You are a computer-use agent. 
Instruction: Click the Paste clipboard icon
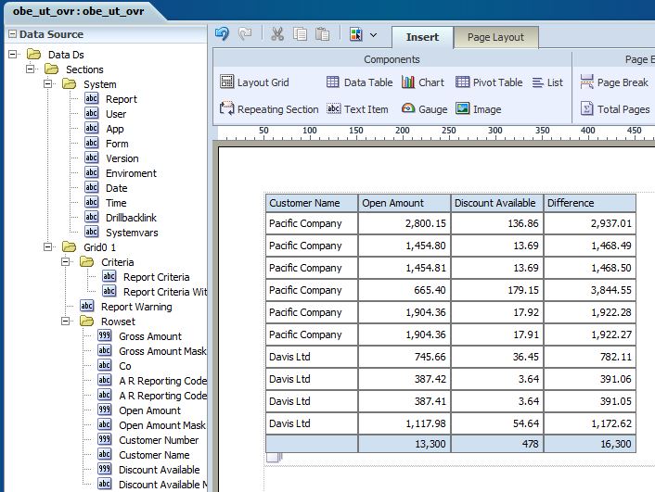coord(322,33)
